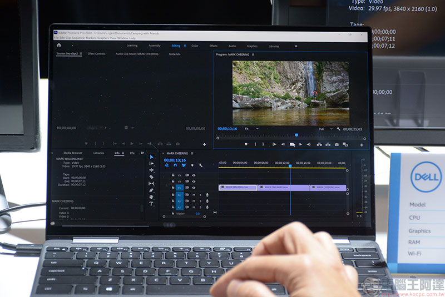Select the Razor tool
Viewport: 445px width, 297px height.
click(x=151, y=177)
